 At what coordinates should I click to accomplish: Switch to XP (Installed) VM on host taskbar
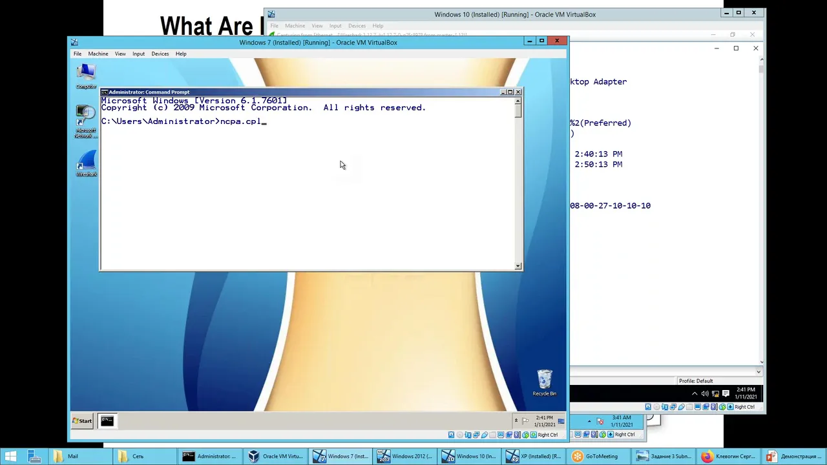534,457
